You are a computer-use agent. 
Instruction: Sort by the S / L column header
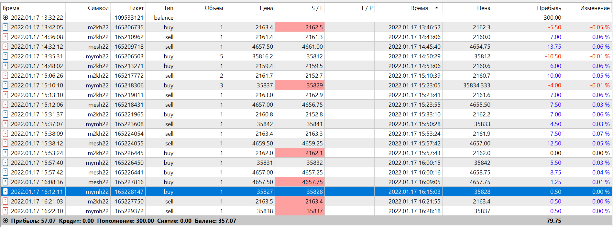pos(300,8)
